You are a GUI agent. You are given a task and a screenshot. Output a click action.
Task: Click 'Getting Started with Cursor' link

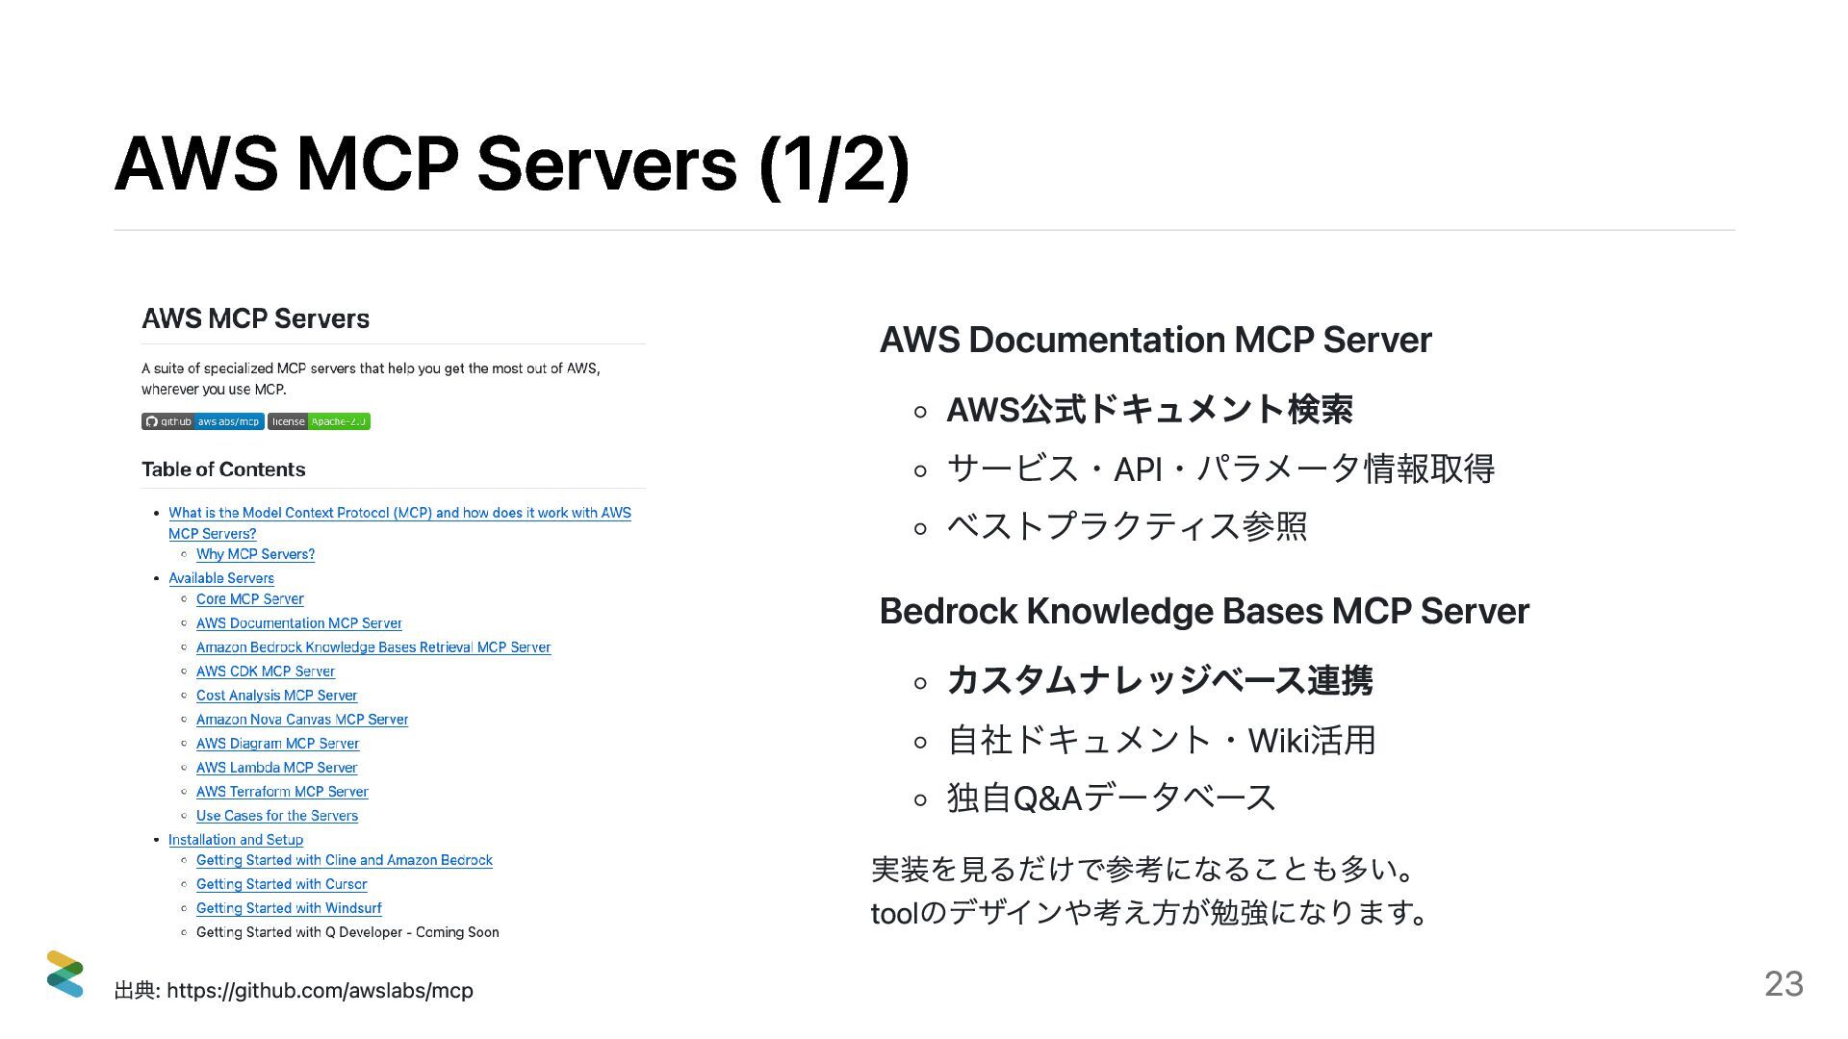point(281,884)
